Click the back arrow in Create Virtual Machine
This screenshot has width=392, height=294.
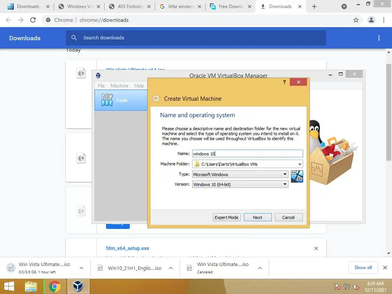pyautogui.click(x=156, y=98)
